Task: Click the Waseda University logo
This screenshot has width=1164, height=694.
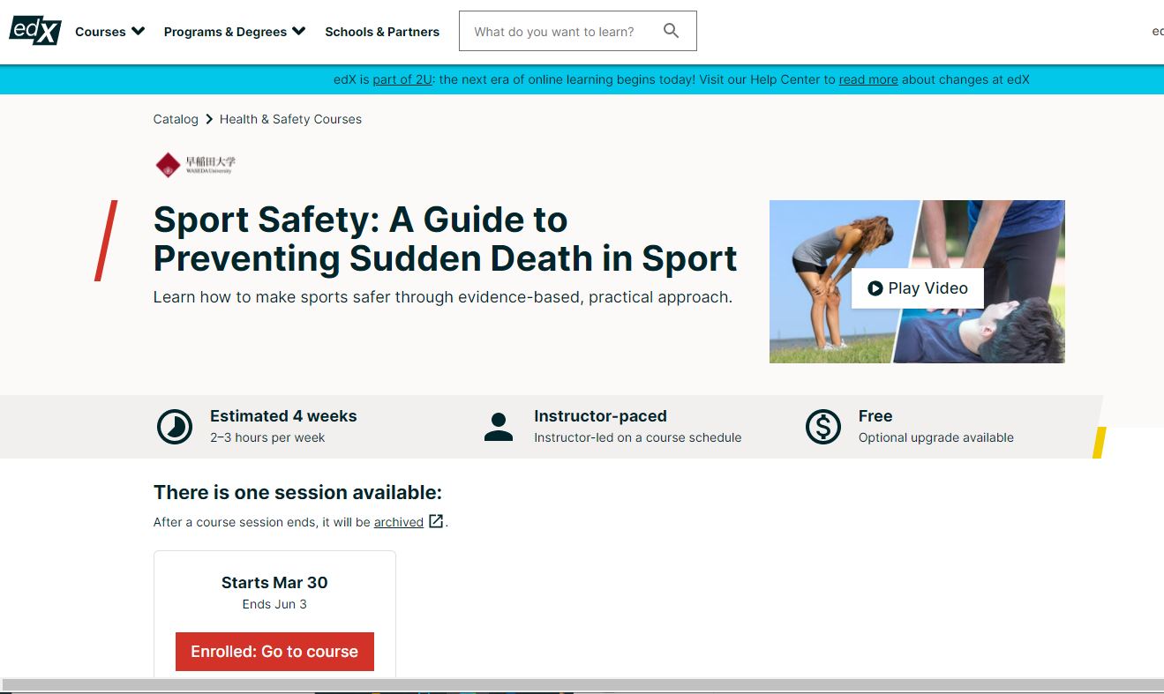Action: [195, 165]
